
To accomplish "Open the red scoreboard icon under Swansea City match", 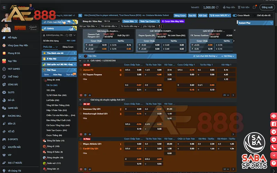I will (x=81, y=134).
